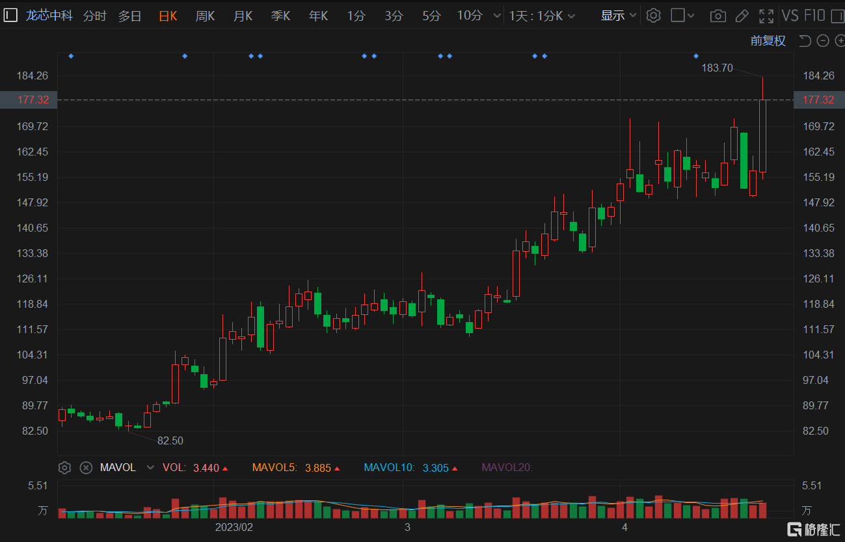
Task: Click the last candlestick at 177.32
Action: tap(762, 135)
